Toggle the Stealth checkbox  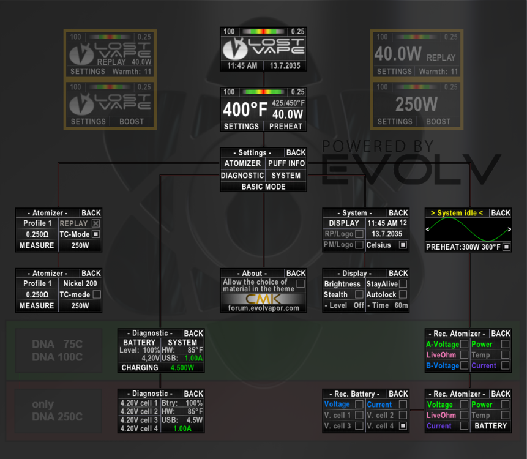(359, 294)
